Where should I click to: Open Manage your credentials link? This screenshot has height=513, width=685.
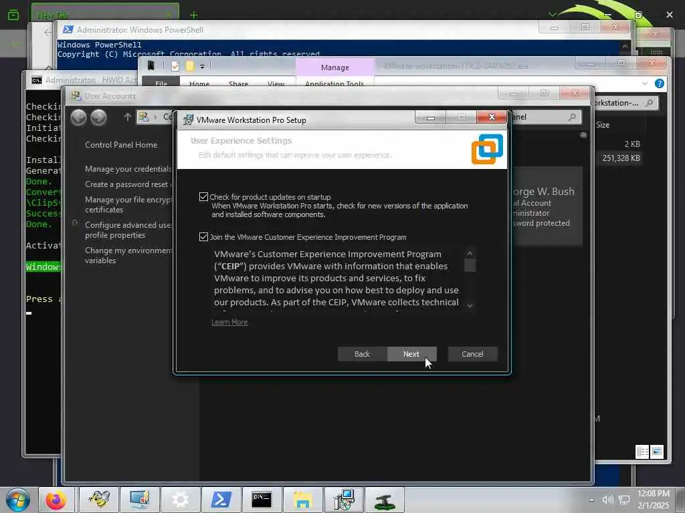pyautogui.click(x=128, y=169)
